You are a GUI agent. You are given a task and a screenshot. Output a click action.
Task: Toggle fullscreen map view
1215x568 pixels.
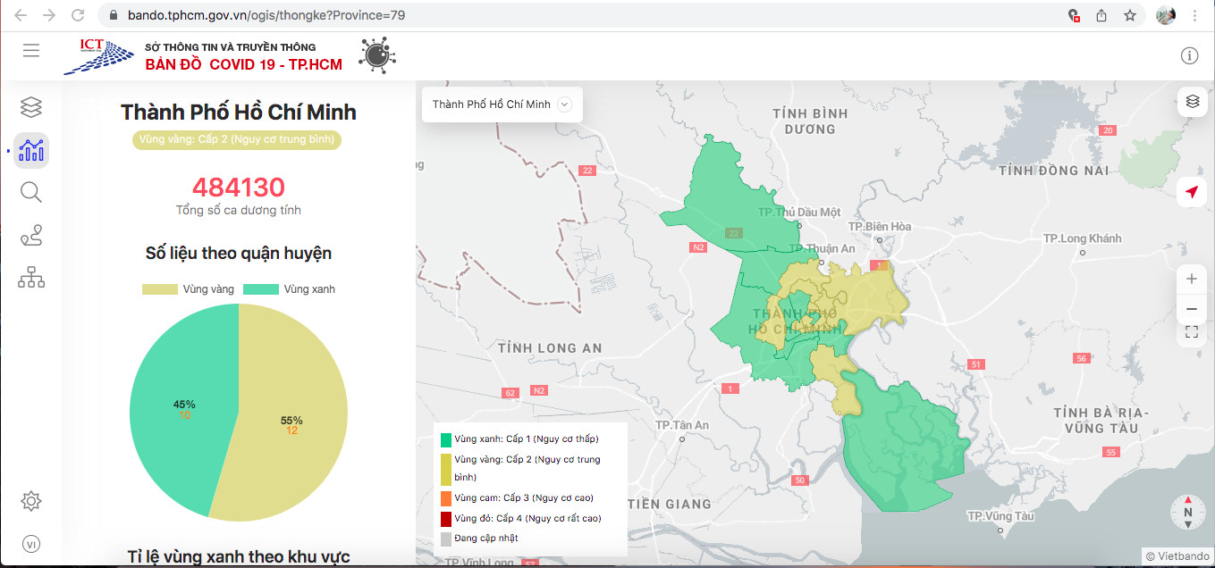click(1192, 332)
